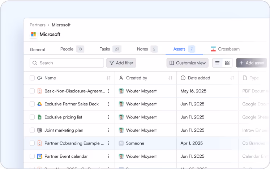Click Jun 11, 2025 in Partner Event calendar row
270x169 pixels.
[x=192, y=156]
